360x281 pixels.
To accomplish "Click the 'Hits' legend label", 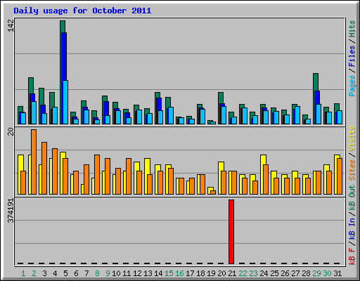I will point(352,29).
